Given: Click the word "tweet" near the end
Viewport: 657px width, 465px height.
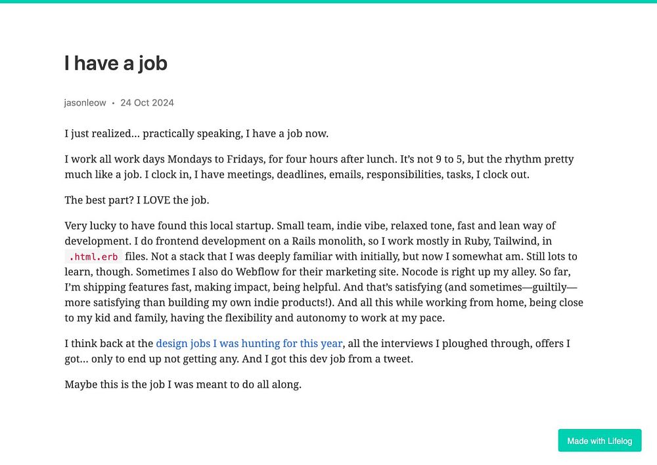Looking at the screenshot, I should pyautogui.click(x=397, y=359).
